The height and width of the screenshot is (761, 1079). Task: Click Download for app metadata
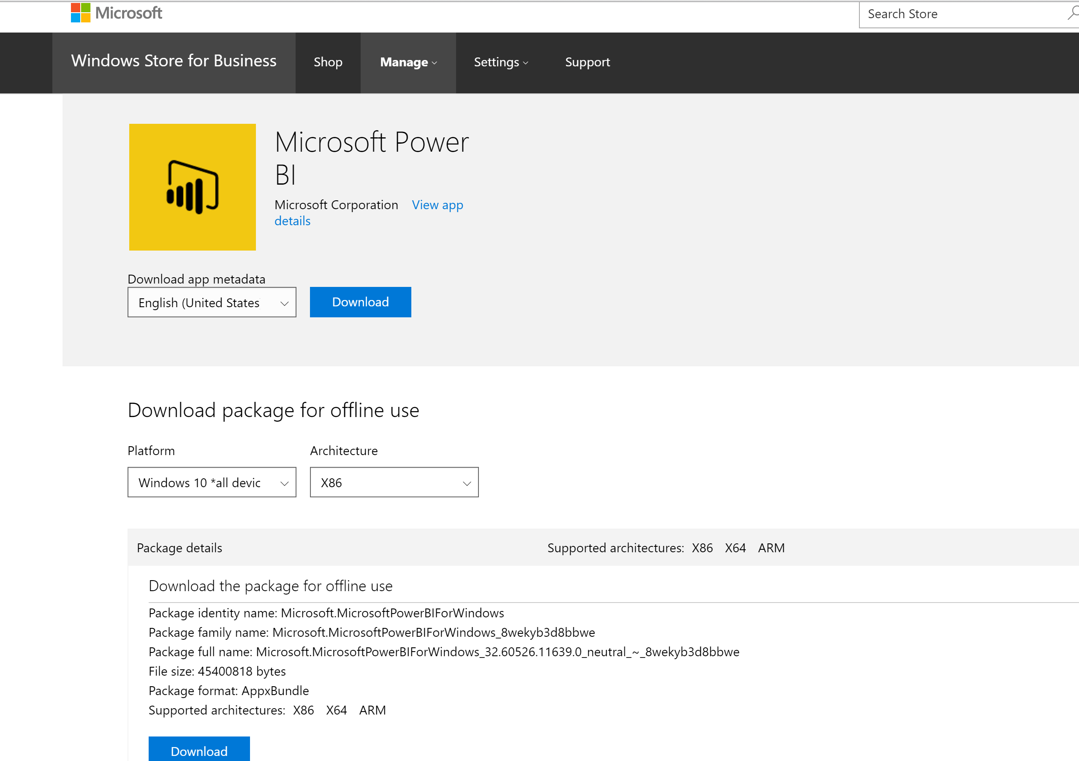point(361,302)
